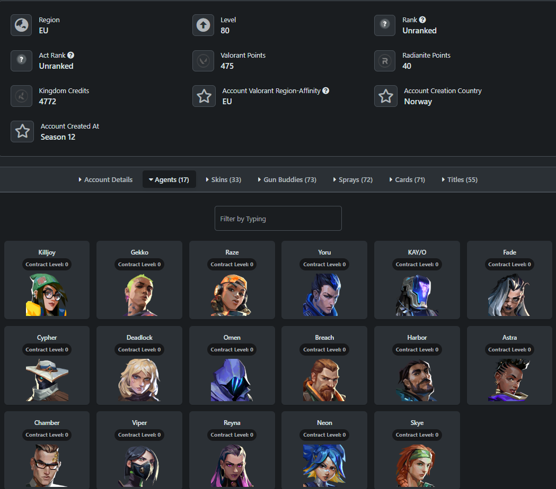Select the Cypher agent portrait
556x489 pixels.
point(47,380)
